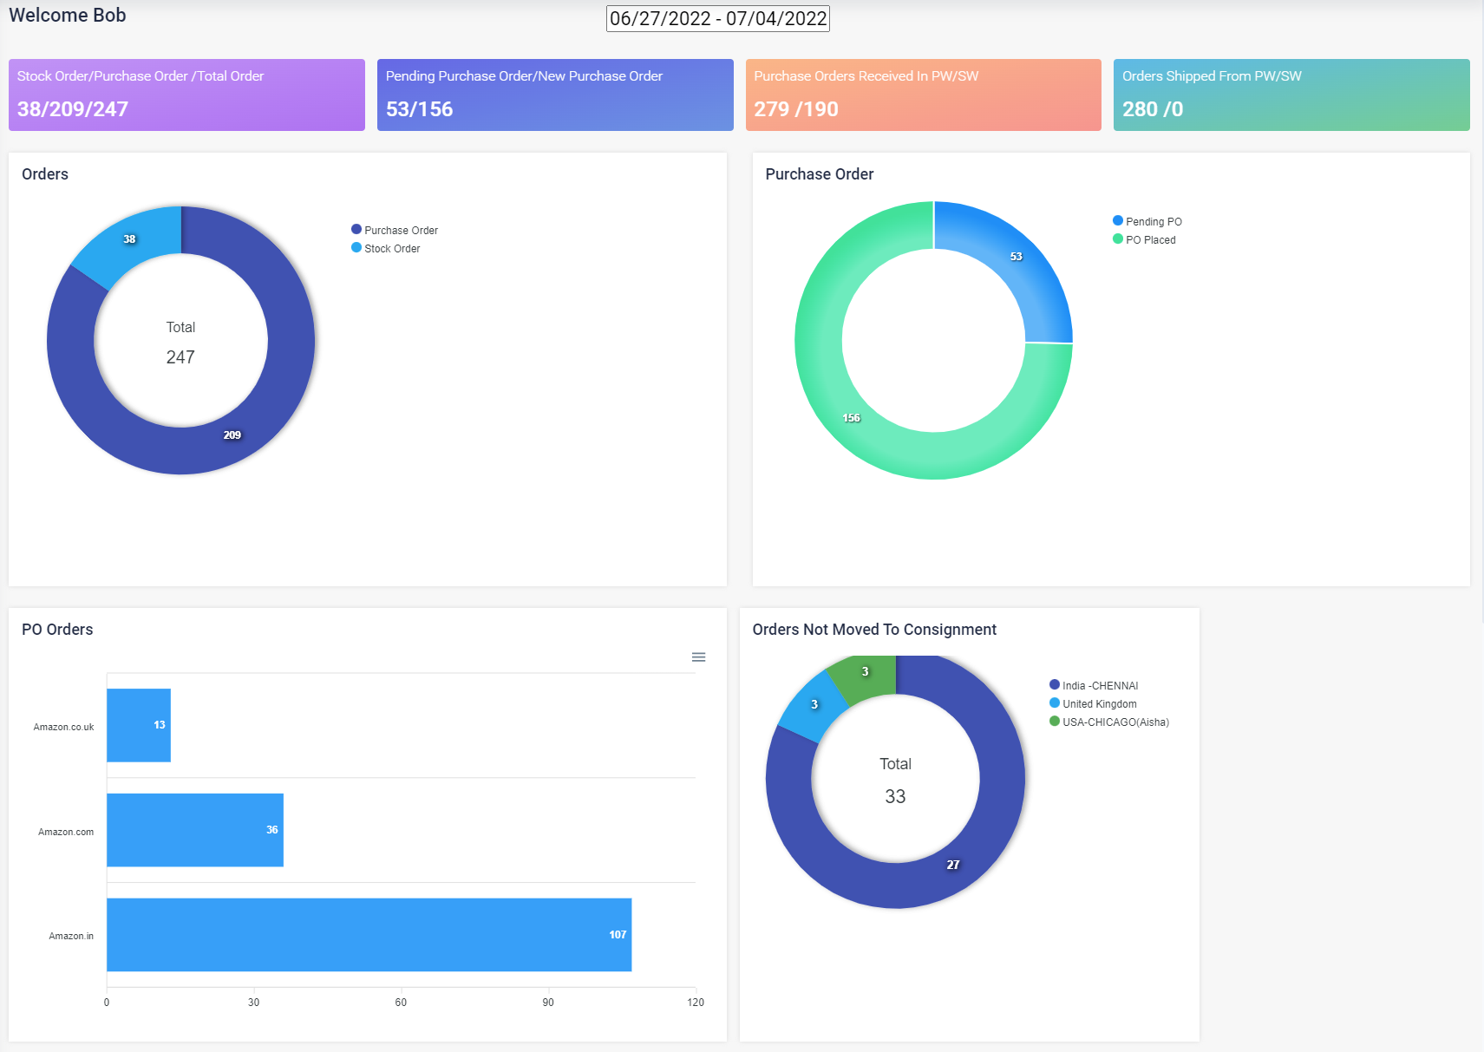Toggle the Stock Order legend item
Screen dimensions: 1484x1052
point(386,248)
